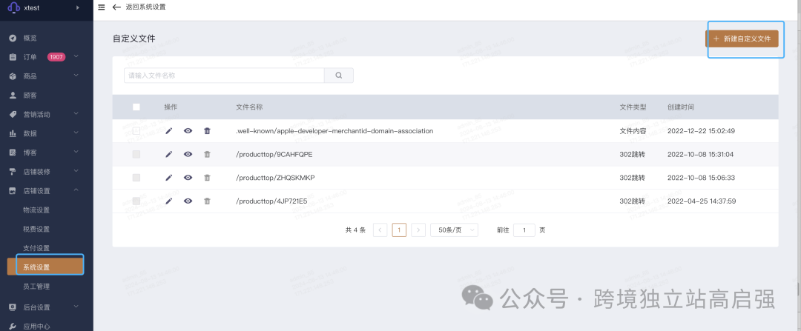This screenshot has width=801, height=331.
Task: Open 物流设置 in the sidebar
Action: pos(36,210)
